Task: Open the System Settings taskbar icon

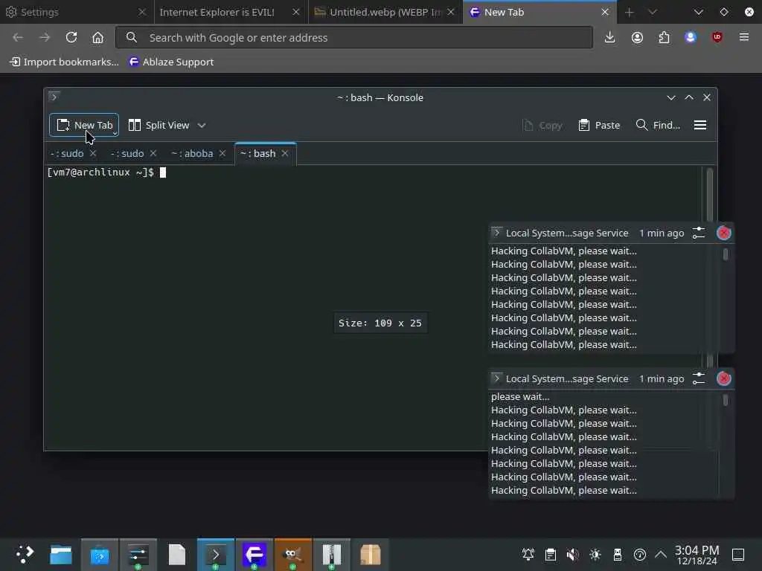Action: pos(138,555)
